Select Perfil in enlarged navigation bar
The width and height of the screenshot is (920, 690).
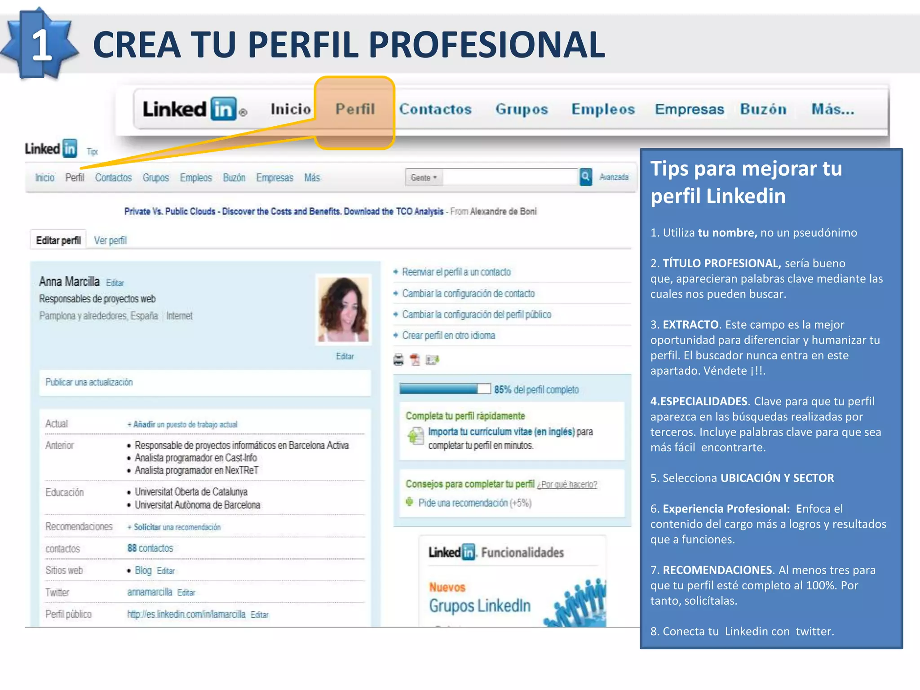click(x=355, y=109)
